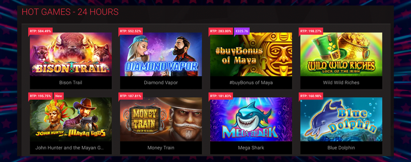Open the Mega Shark game thumbnail
The height and width of the screenshot is (162, 411).
tap(251, 120)
